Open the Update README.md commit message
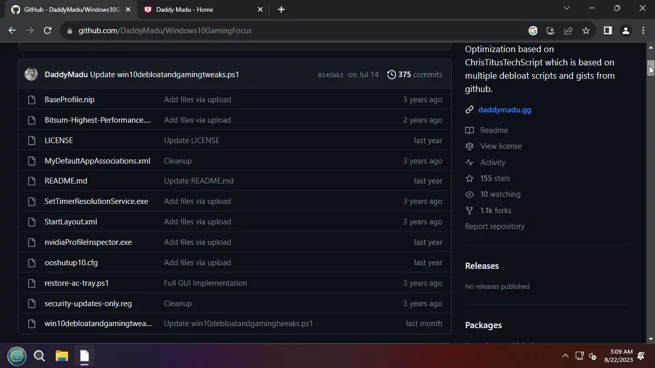The image size is (655, 368). pos(199,181)
